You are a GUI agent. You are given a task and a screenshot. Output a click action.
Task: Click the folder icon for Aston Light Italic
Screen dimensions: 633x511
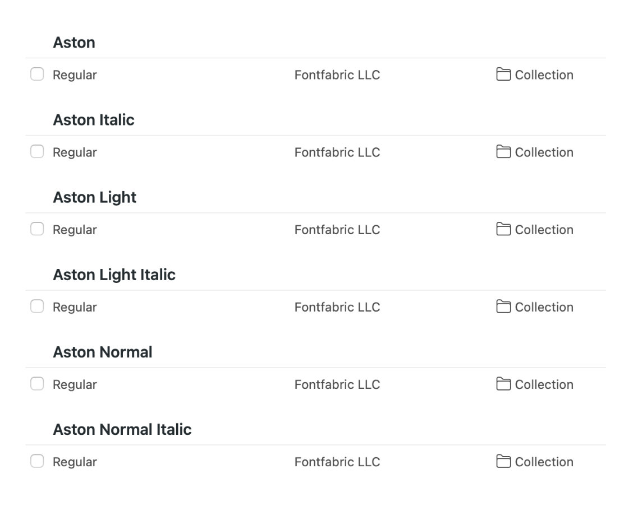[x=503, y=306]
